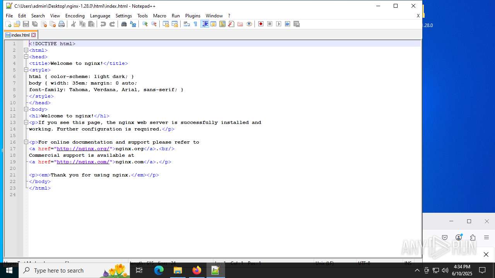
Task: Click line number 24 in the margin
Action: pos(13,195)
